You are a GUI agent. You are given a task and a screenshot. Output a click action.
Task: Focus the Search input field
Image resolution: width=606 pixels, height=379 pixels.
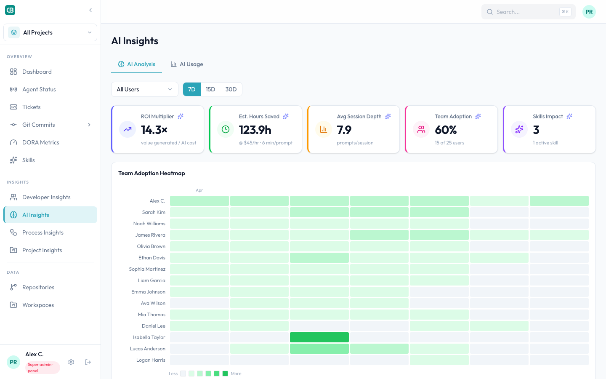tap(529, 12)
